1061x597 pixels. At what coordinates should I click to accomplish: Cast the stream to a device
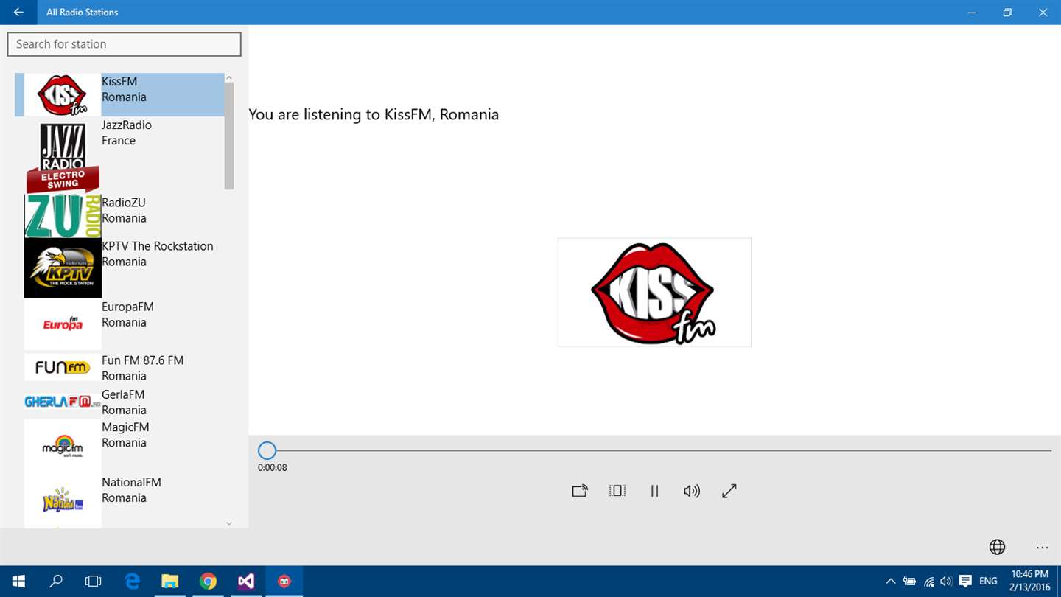[x=580, y=491]
